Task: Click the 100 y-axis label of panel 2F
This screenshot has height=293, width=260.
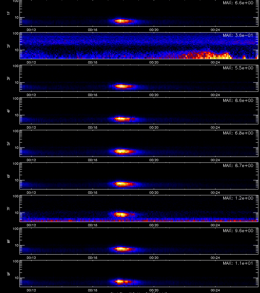Action: (16, 34)
